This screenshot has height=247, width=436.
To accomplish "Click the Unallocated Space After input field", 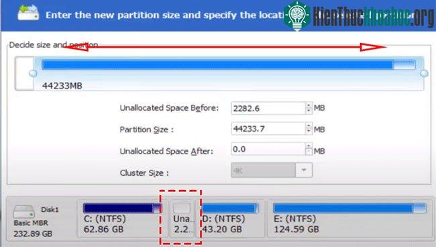I will 268,150.
